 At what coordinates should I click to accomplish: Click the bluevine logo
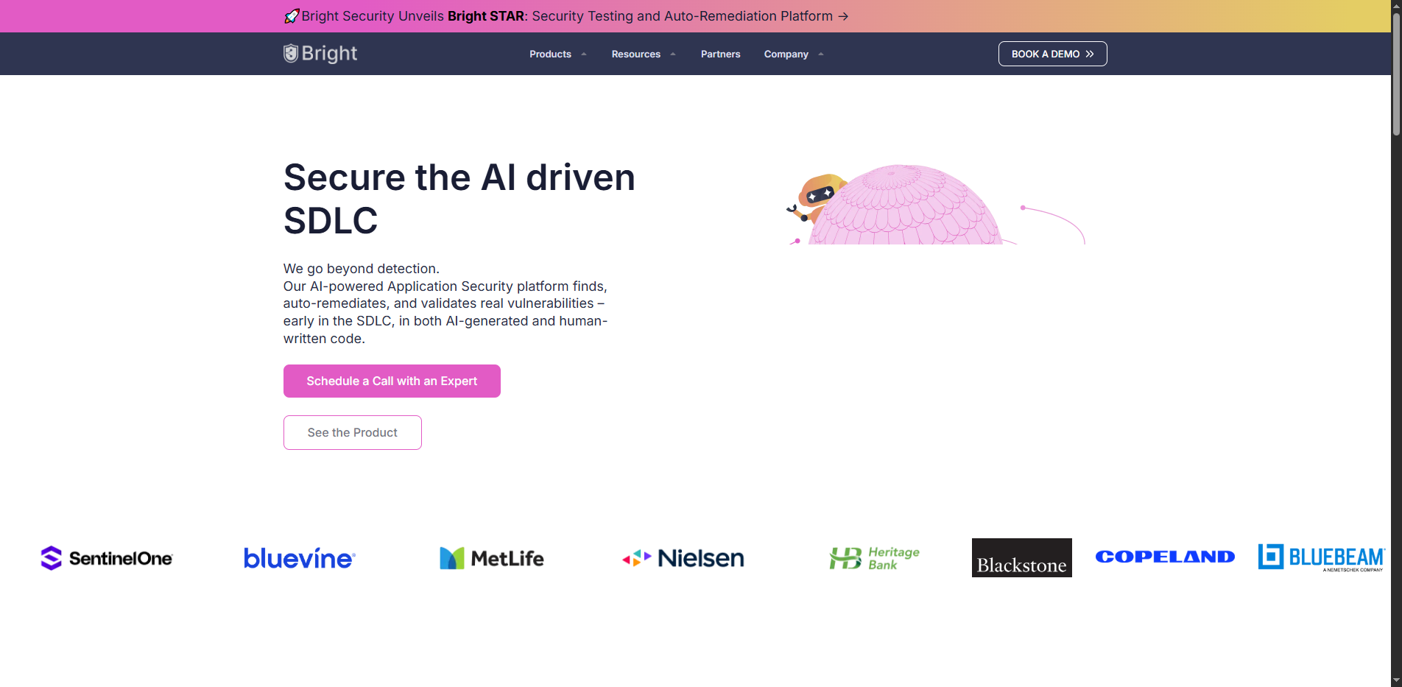[x=300, y=558]
